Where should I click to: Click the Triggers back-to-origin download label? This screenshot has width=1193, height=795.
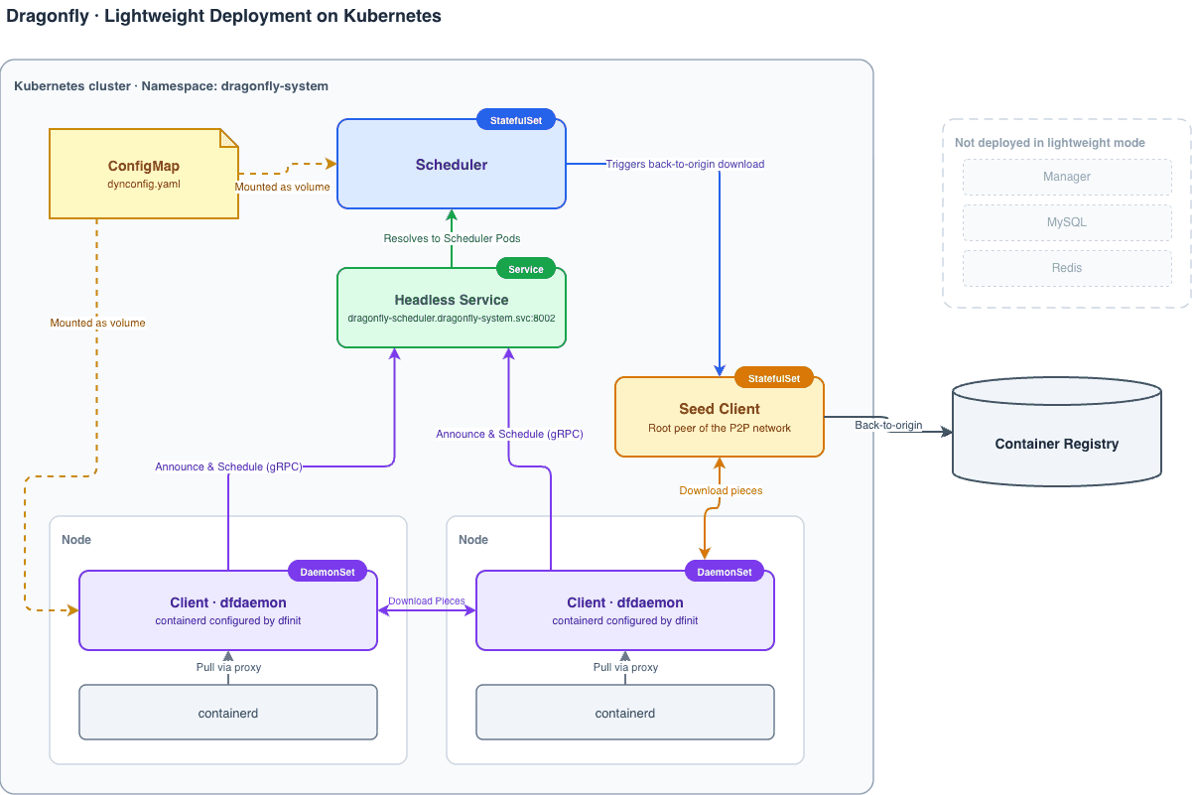click(x=685, y=164)
